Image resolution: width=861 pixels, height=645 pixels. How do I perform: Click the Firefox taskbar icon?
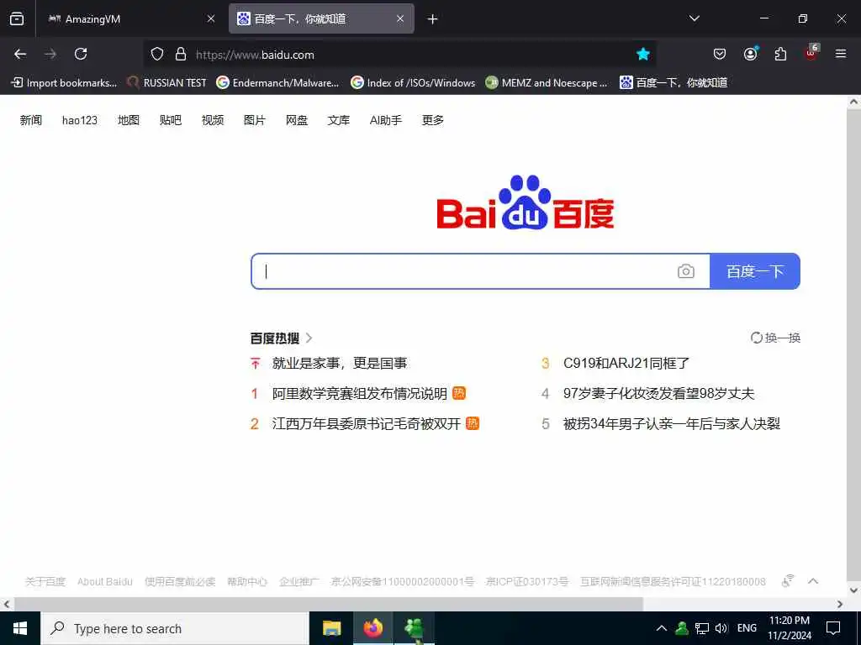point(372,628)
